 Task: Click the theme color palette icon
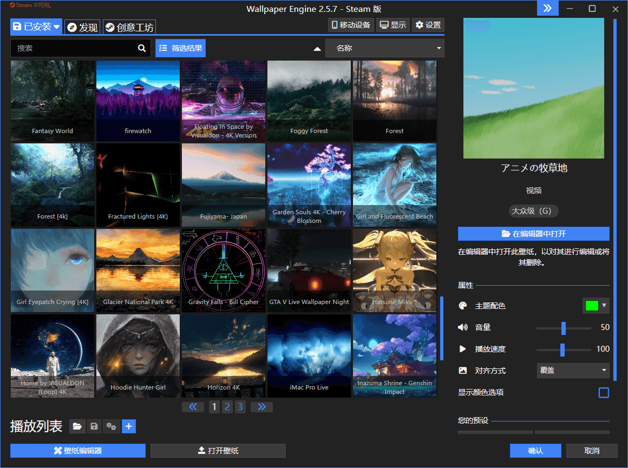[462, 306]
